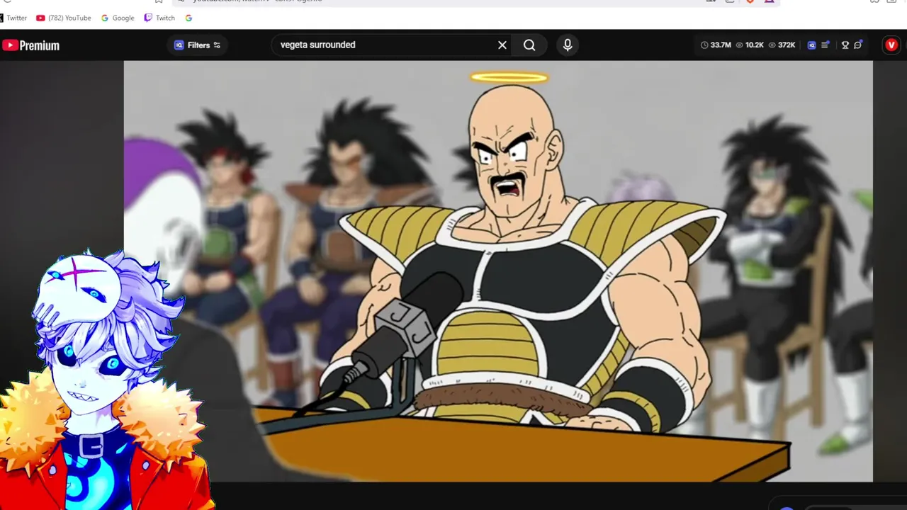Open the trophy icon
This screenshot has width=907, height=510.
(845, 45)
